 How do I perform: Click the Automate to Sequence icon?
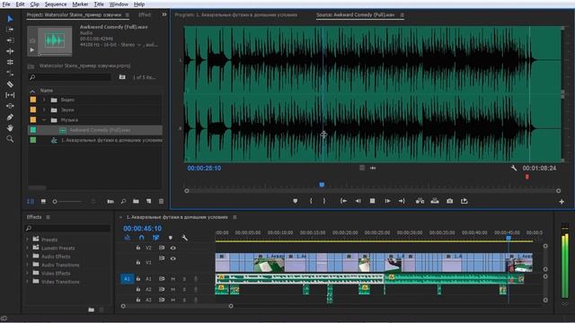click(111, 201)
